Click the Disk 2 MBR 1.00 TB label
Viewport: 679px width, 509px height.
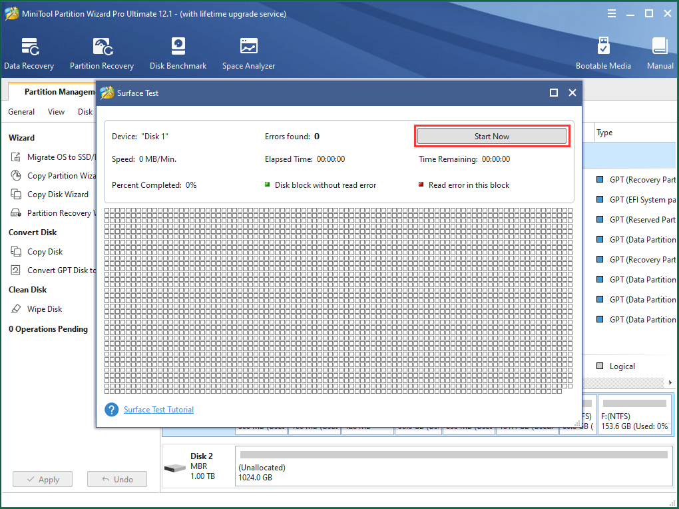coord(202,466)
